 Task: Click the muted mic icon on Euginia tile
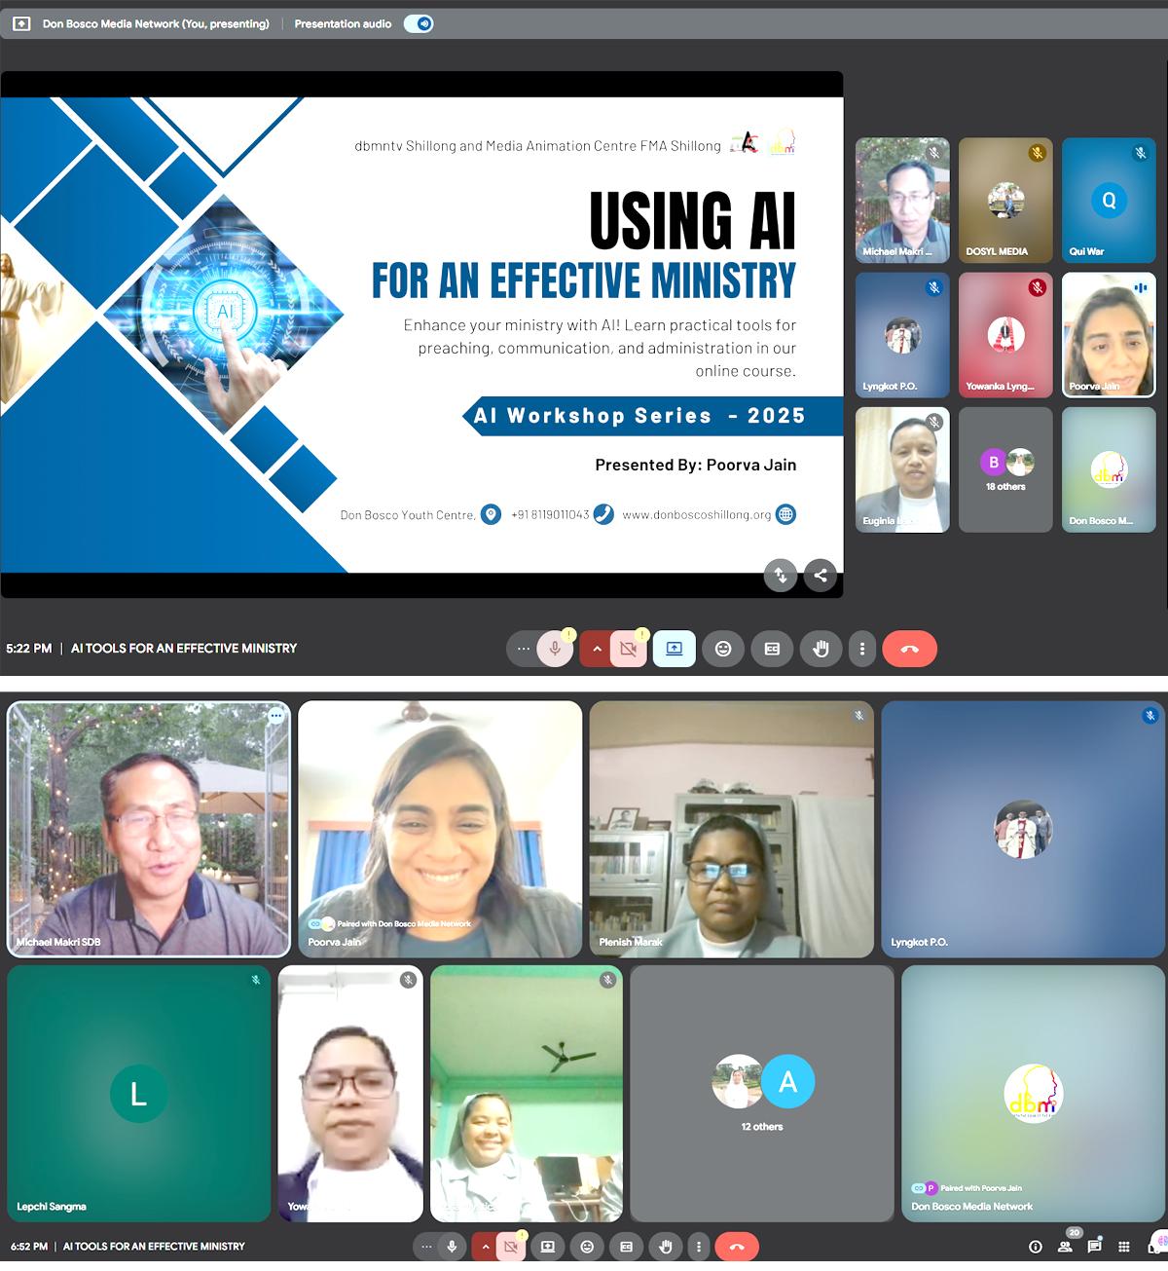(x=934, y=422)
